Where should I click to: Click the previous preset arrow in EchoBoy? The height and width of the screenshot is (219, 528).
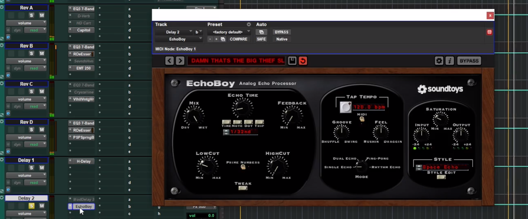[x=169, y=61]
